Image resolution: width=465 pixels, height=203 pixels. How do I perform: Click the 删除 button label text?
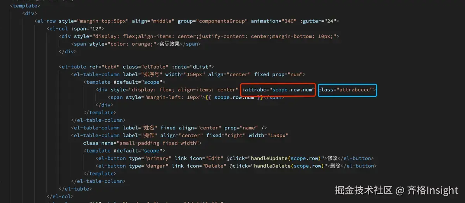coord(336,166)
